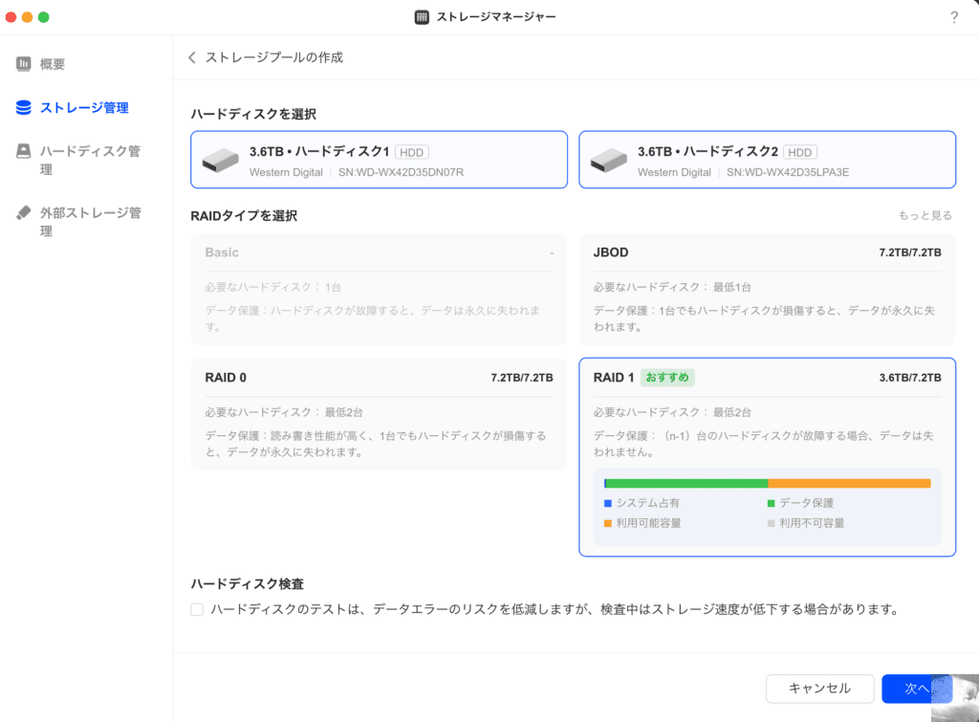Click the Hard Disk 2 drive icon
979x722 pixels.
click(608, 161)
